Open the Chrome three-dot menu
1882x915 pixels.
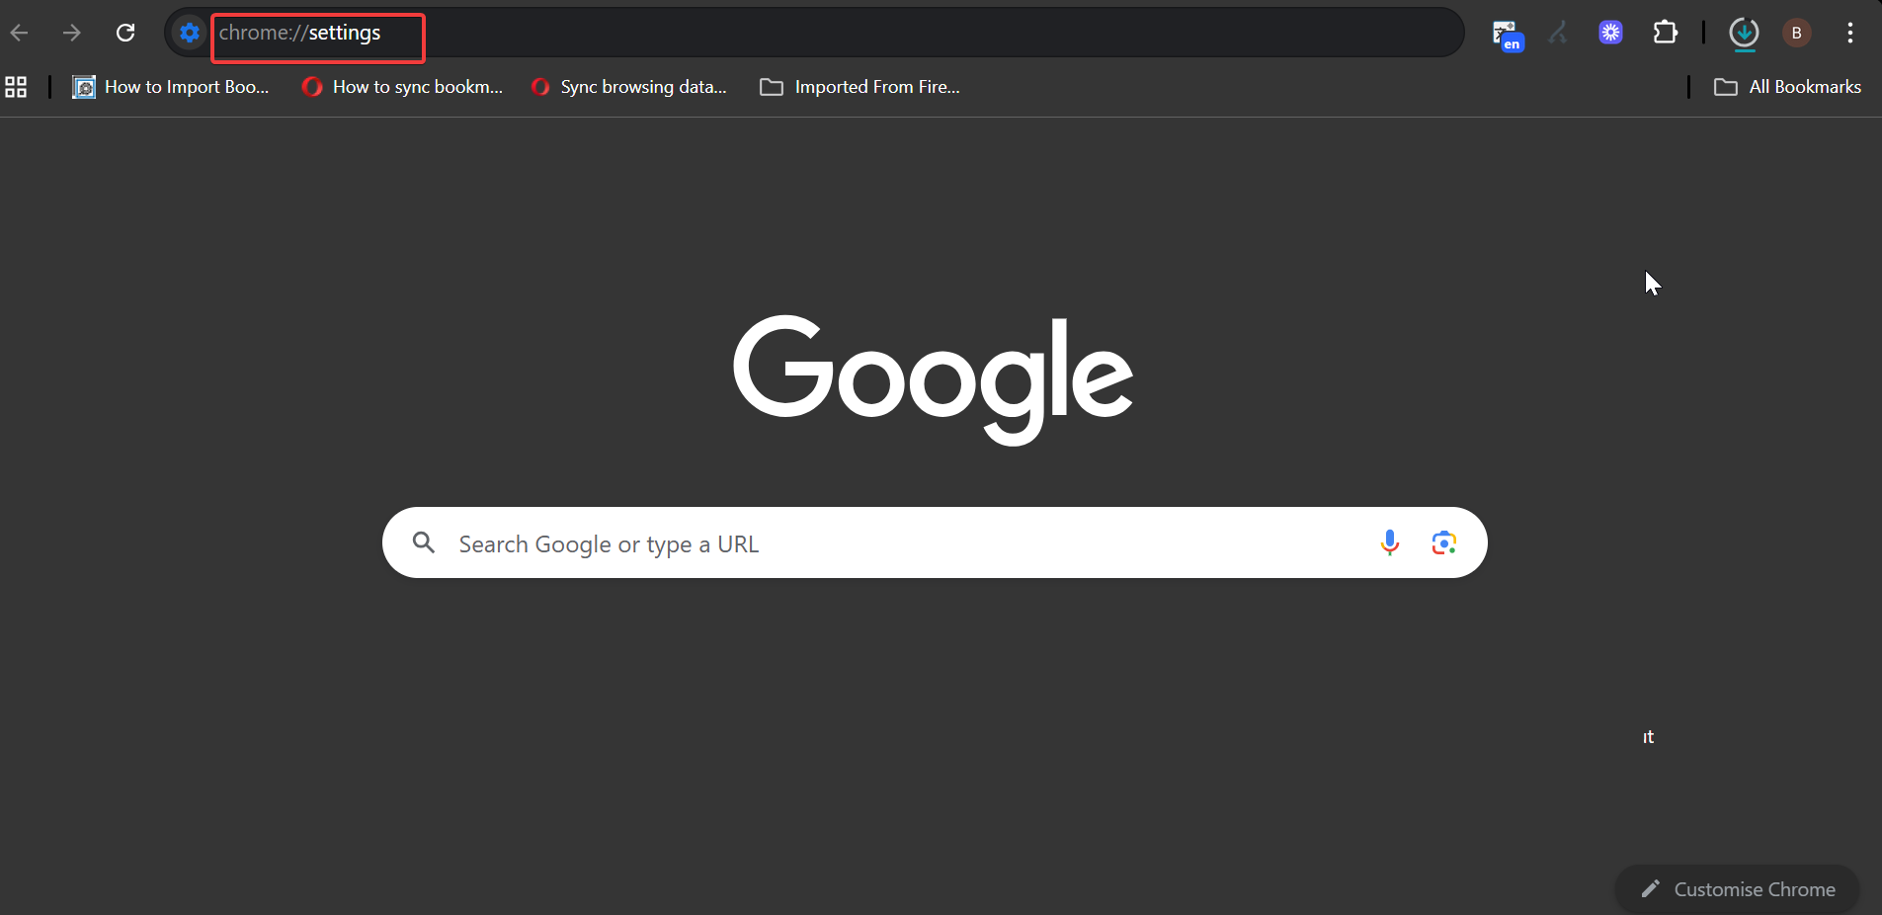click(1850, 33)
